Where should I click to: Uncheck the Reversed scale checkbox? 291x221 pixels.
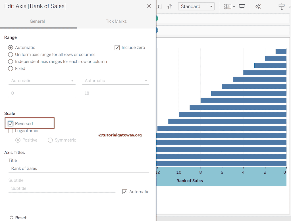(11, 124)
